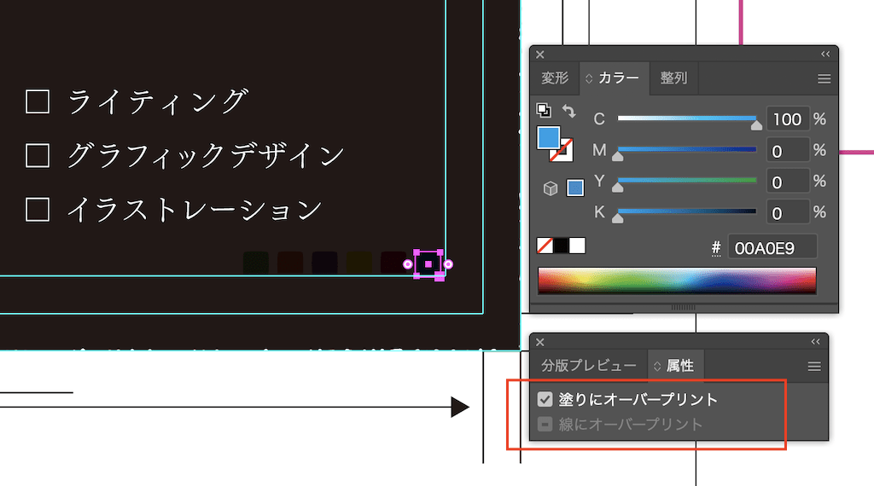This screenshot has height=486, width=874.
Task: Close the Color panel group
Action: point(539,55)
